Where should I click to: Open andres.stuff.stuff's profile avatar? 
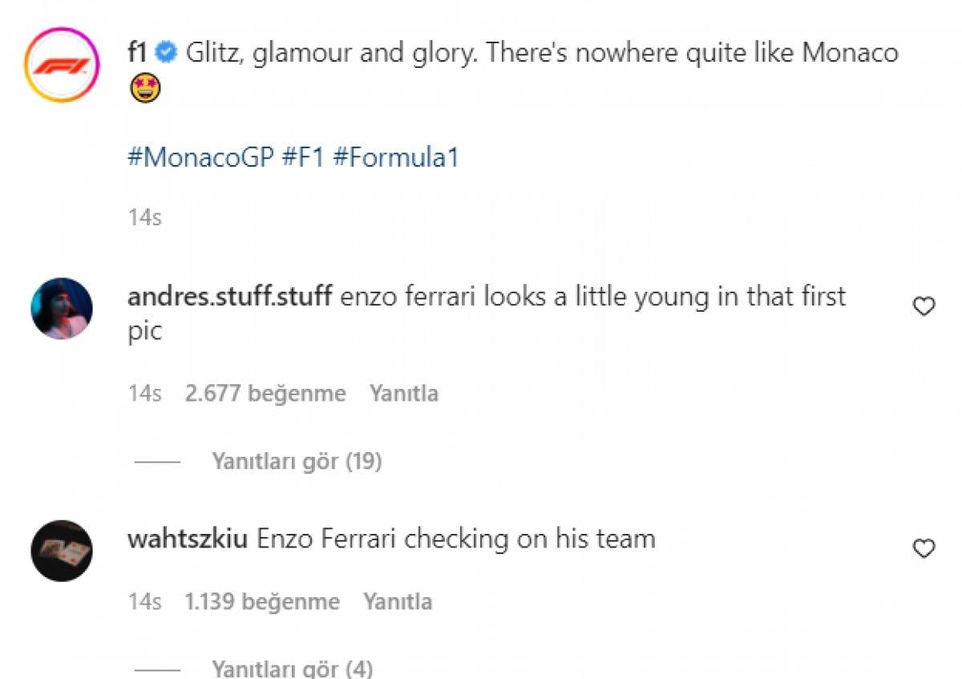click(61, 308)
